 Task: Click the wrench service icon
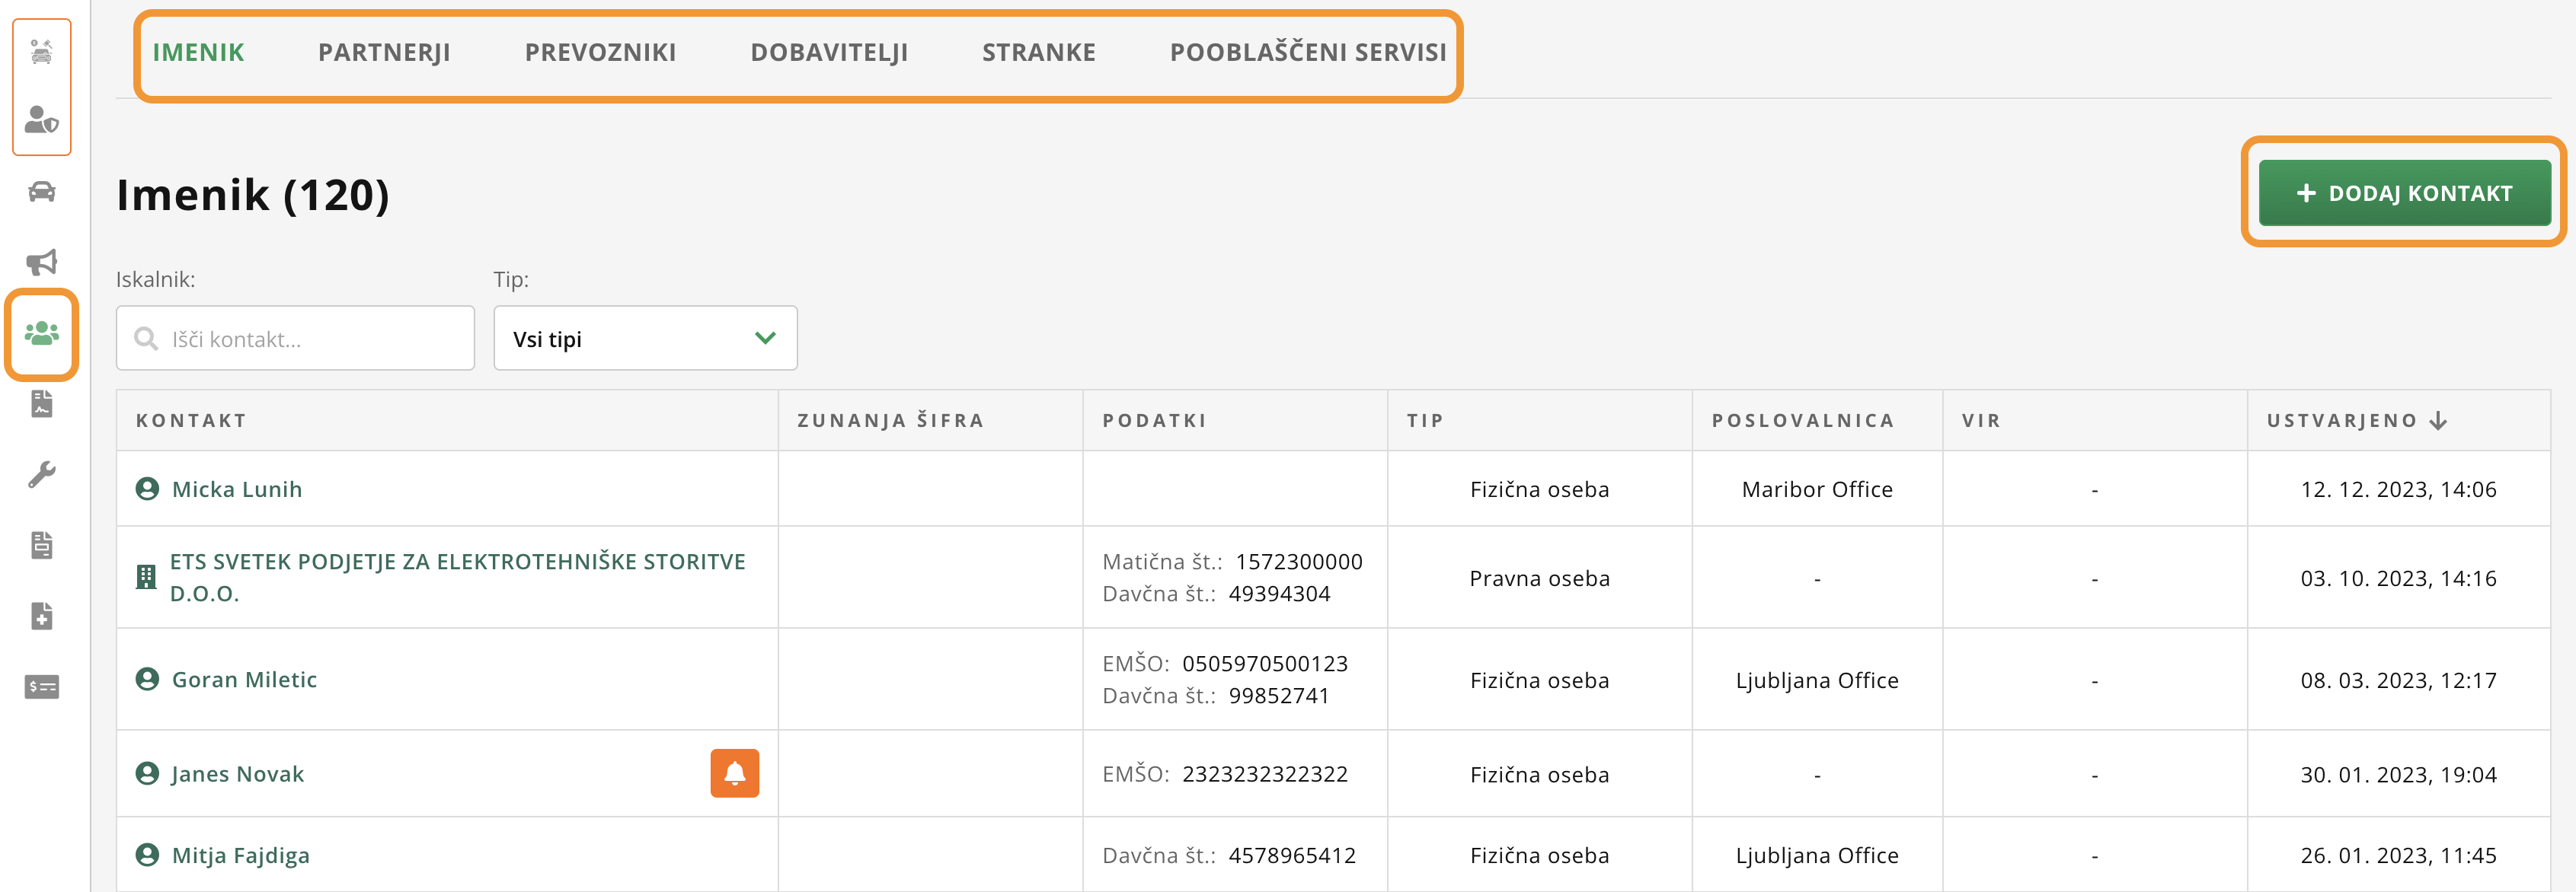41,473
